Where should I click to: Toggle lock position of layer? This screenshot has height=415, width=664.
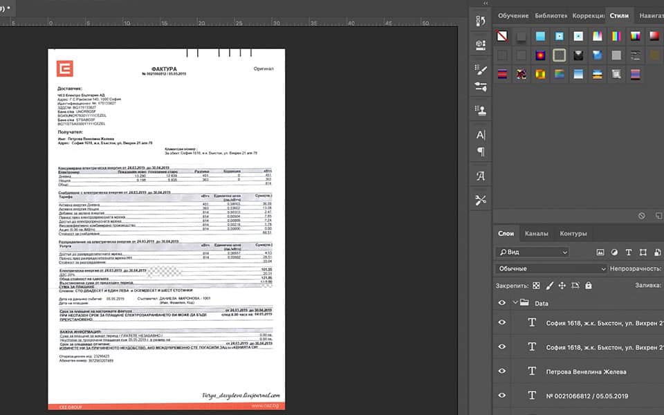(x=562, y=286)
